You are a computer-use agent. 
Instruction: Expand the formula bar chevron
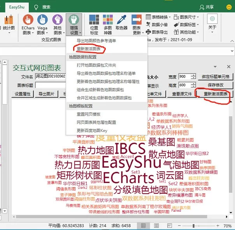pos(232,51)
